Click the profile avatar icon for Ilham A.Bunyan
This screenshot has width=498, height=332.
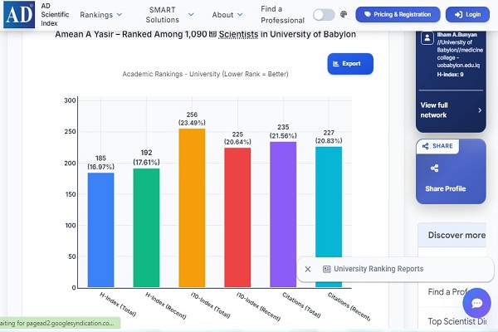pyautogui.click(x=427, y=38)
